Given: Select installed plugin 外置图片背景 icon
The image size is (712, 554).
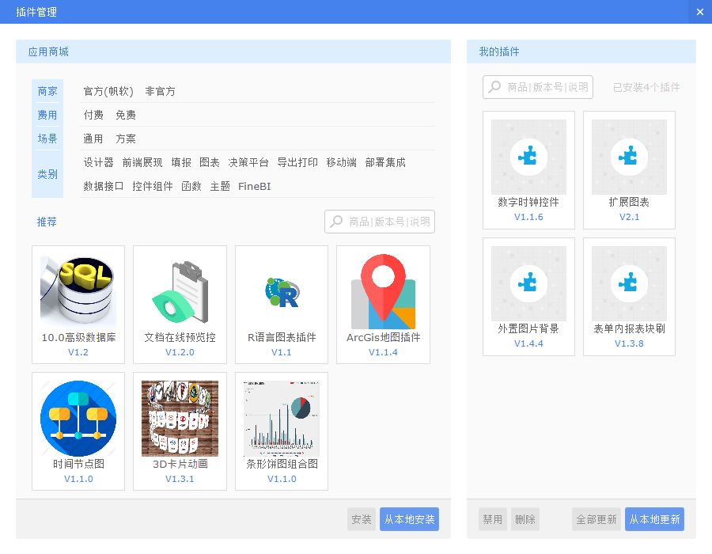Looking at the screenshot, I should pos(528,284).
